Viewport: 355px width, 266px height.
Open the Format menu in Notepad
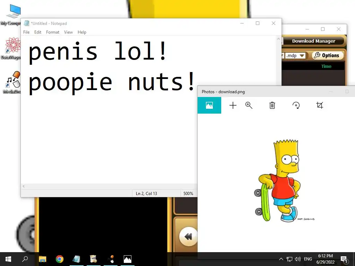(x=53, y=32)
